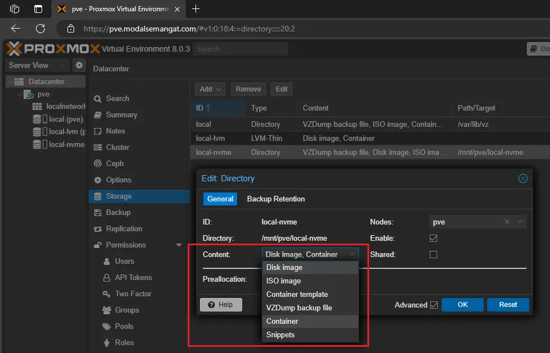Viewport: 550px width, 353px height.
Task: Click the Proxmox logo
Action: coord(53,49)
